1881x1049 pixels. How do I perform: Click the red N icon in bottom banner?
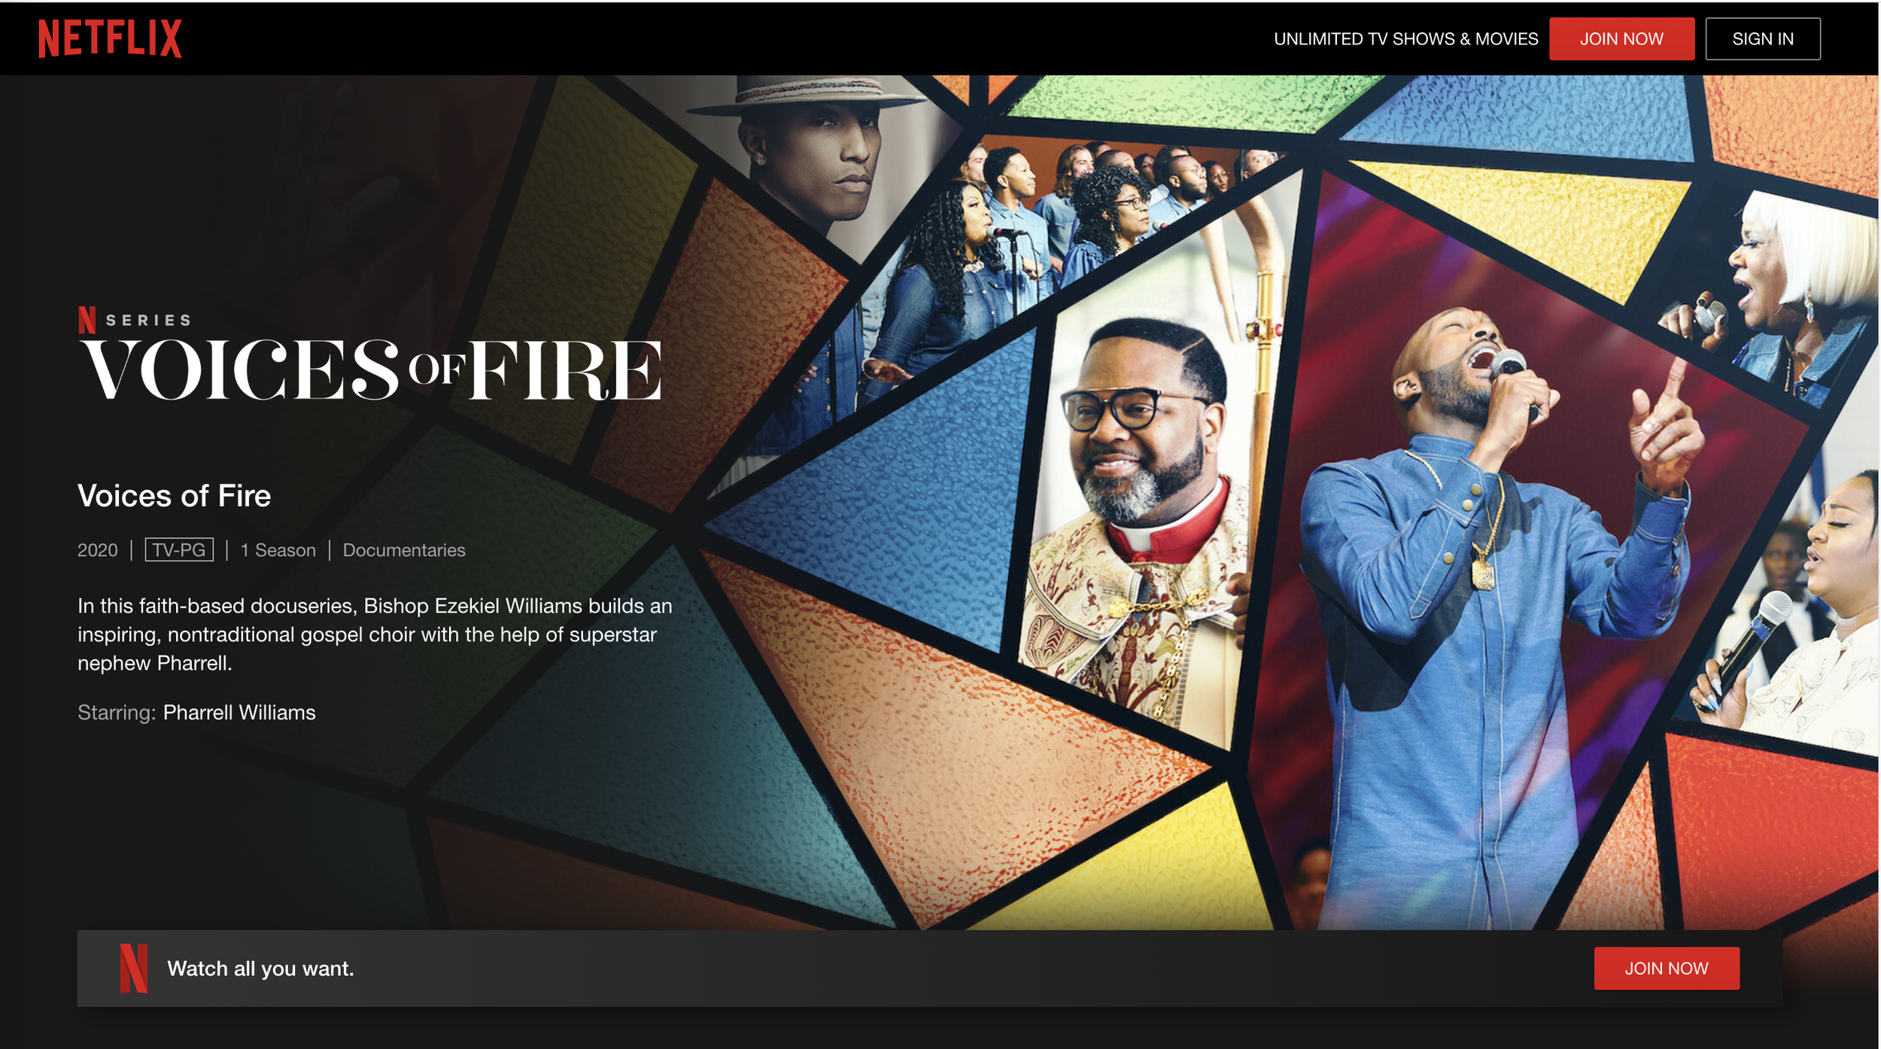(133, 968)
